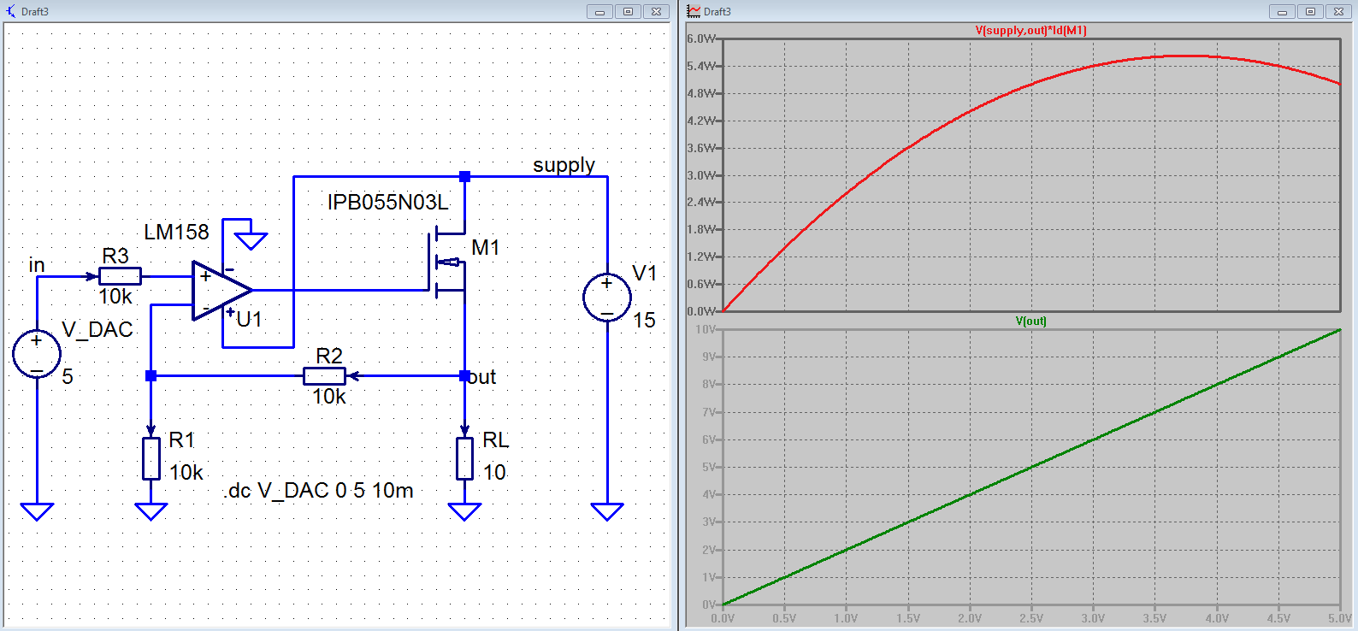Click the R1 resistor symbol

[x=151, y=458]
